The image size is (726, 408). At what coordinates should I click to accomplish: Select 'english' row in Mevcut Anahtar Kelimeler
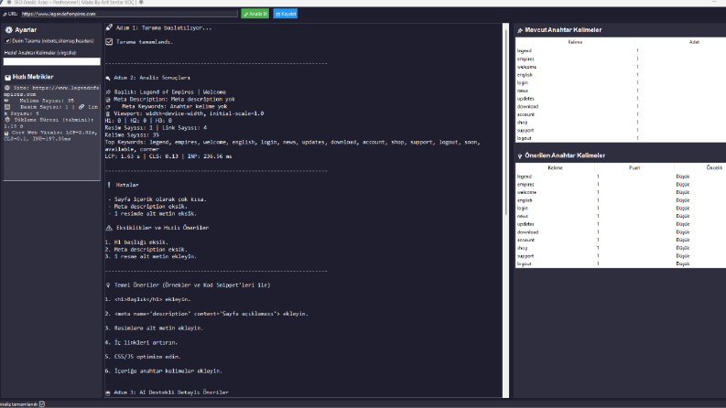tap(621, 74)
